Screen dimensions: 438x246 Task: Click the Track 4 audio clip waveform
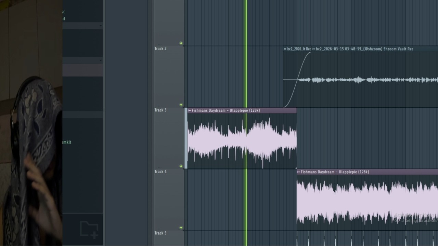[x=367, y=202]
